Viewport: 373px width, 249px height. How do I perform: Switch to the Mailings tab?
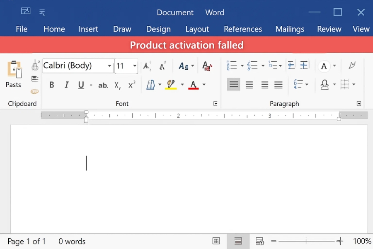pos(290,29)
